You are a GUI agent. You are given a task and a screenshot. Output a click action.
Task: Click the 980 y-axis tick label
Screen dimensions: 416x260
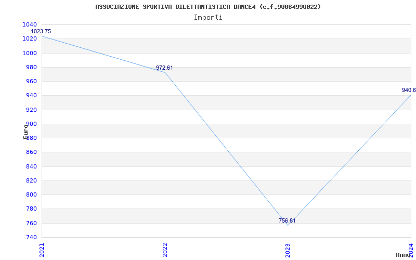point(31,67)
